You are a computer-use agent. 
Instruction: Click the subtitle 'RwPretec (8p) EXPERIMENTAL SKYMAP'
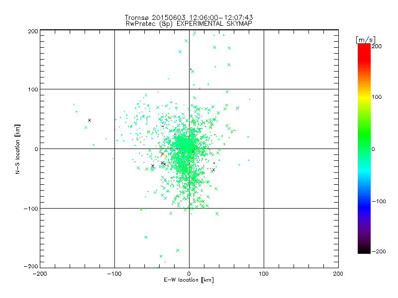[189, 23]
